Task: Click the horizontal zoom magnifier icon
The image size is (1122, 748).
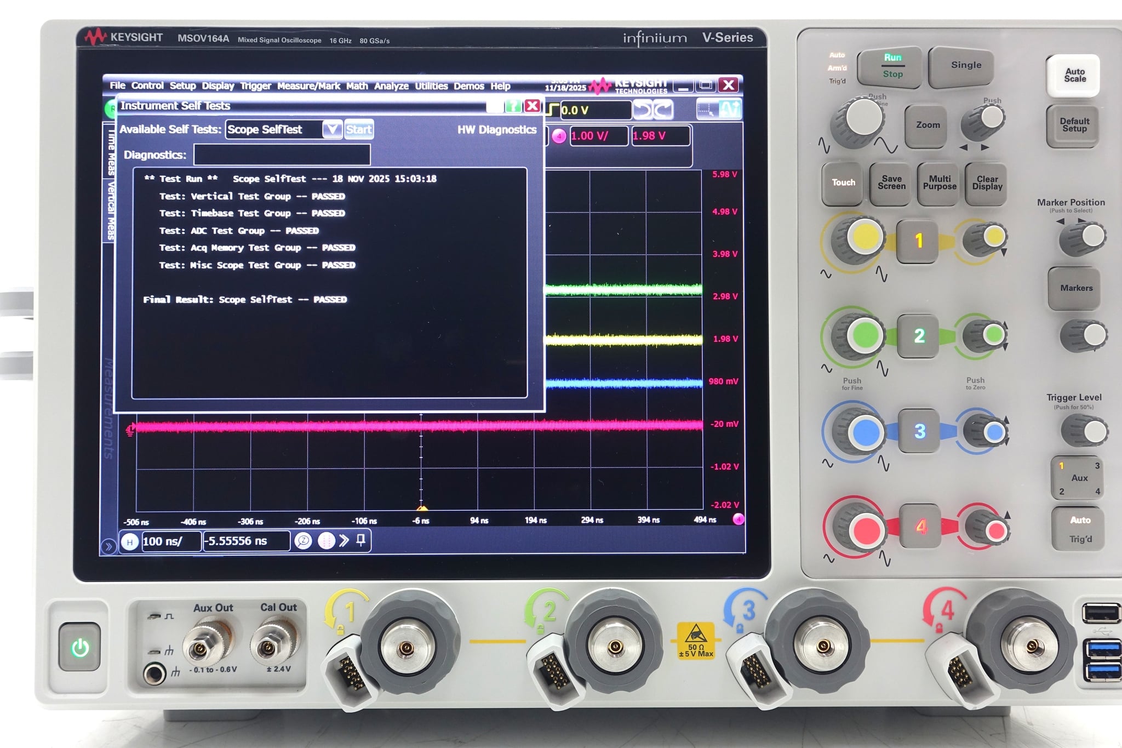Action: (303, 541)
